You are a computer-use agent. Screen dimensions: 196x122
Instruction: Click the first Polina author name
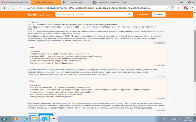click(x=32, y=47)
